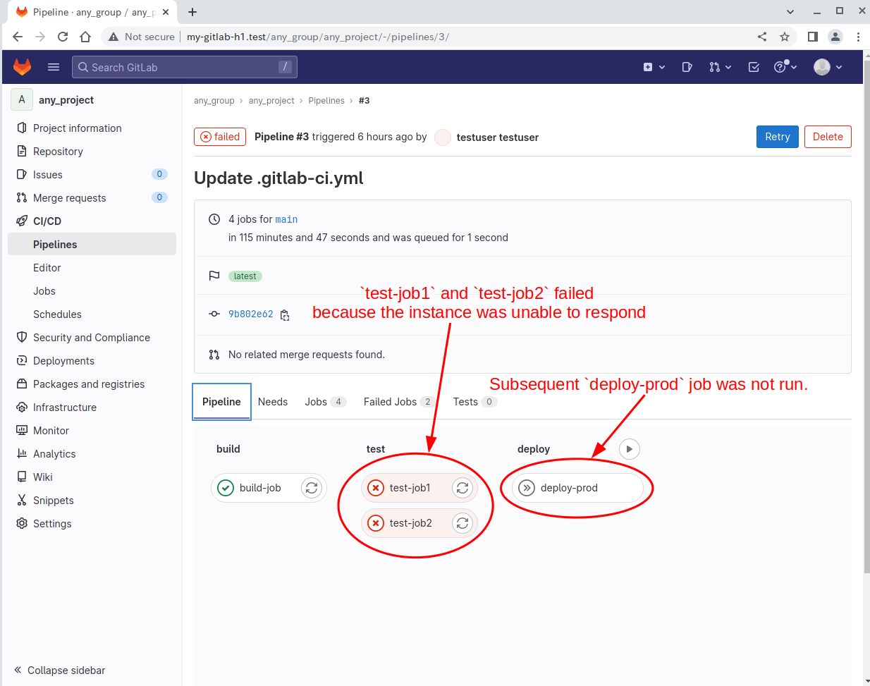Expand the create new plus dropdown

point(654,67)
